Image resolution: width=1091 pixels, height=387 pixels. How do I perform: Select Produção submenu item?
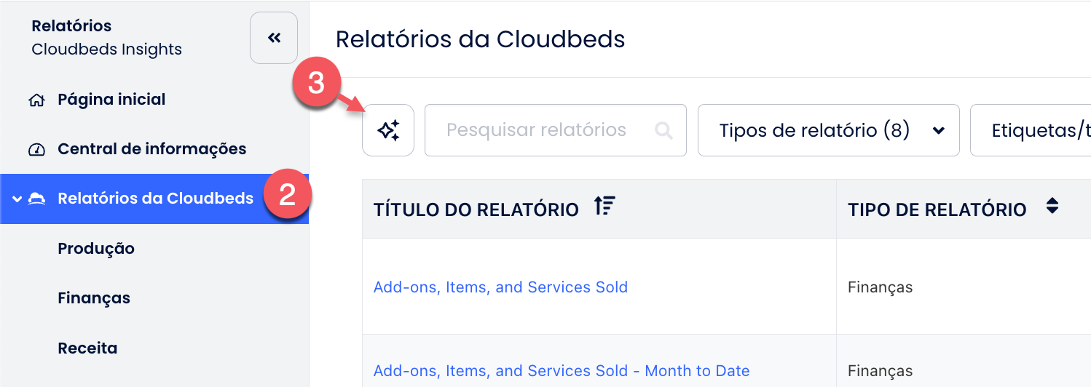[x=96, y=249]
